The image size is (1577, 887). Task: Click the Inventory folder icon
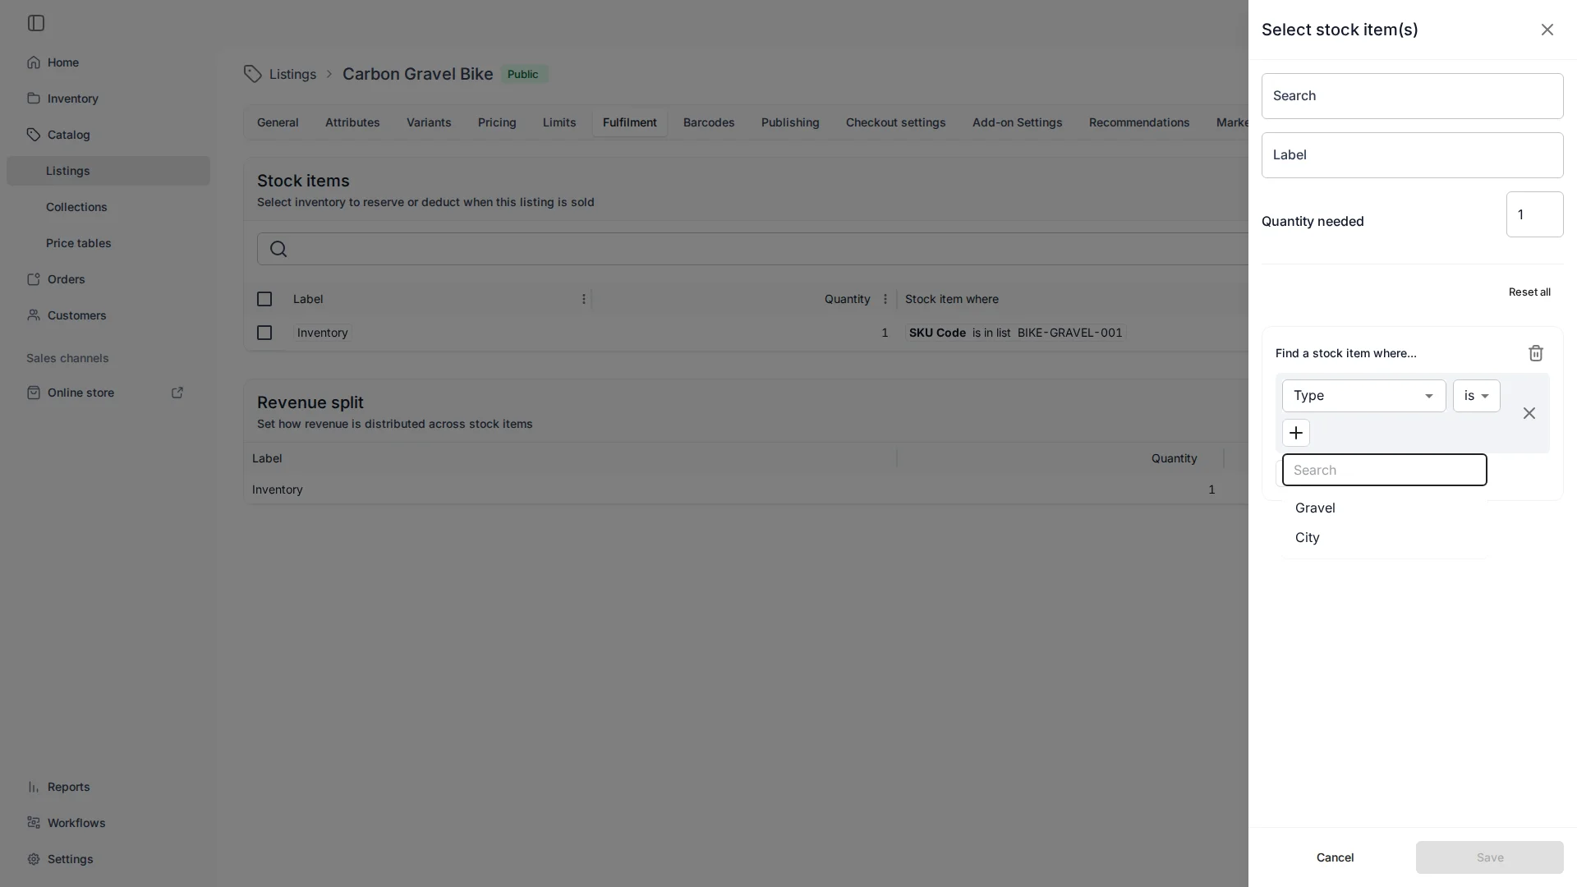(34, 99)
